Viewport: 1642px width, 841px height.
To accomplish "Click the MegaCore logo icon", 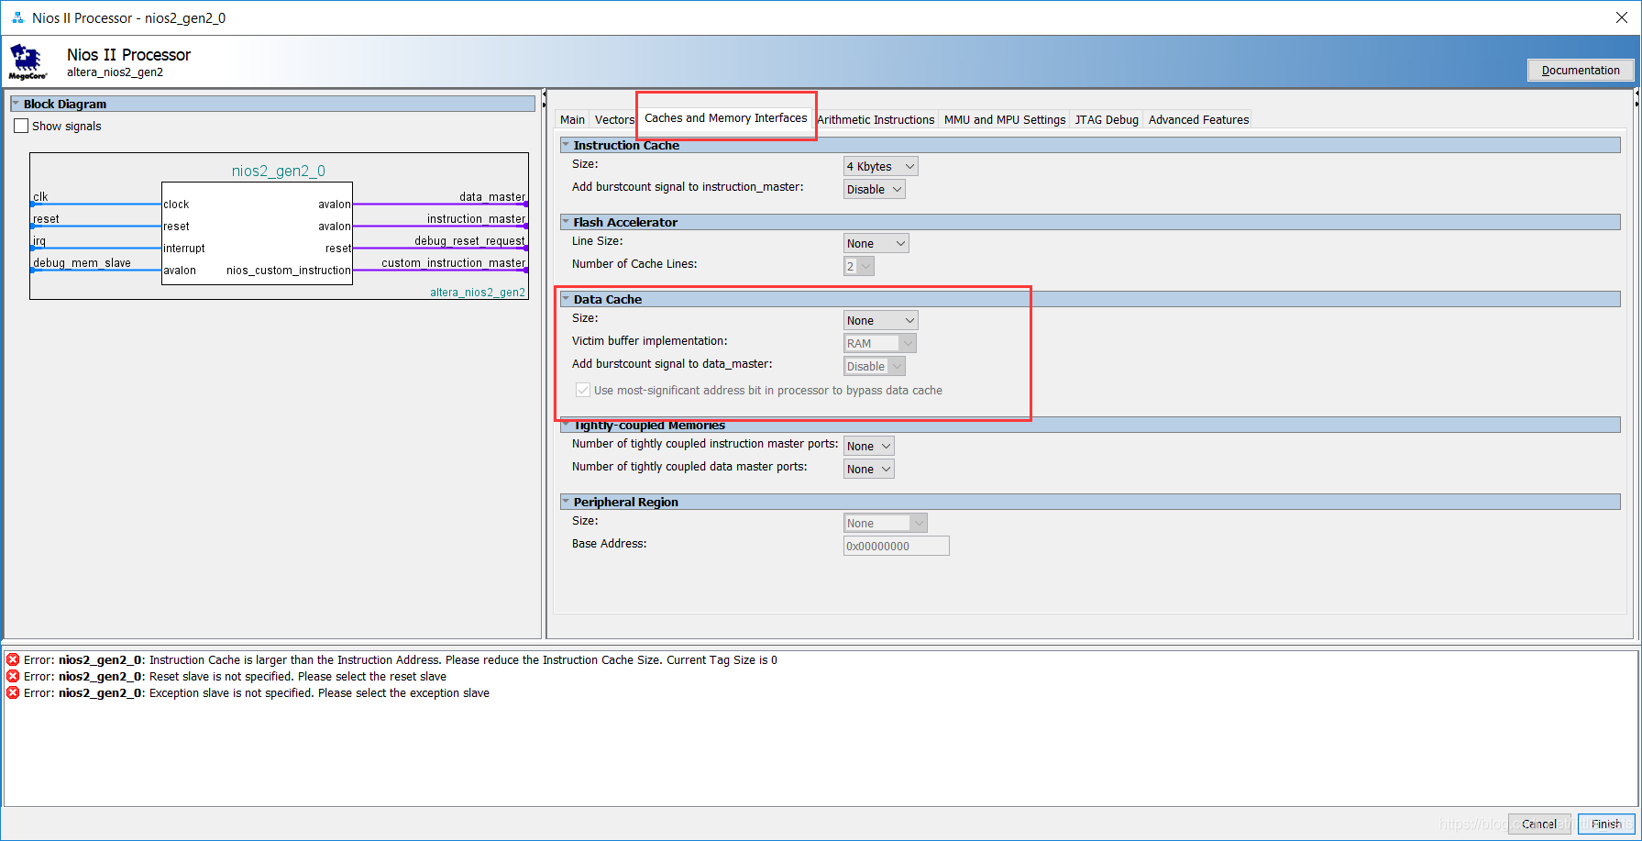I will pyautogui.click(x=28, y=62).
